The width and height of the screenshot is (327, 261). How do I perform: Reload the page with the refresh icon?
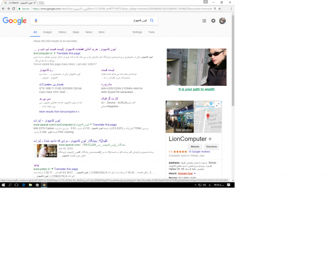(x=14, y=9)
